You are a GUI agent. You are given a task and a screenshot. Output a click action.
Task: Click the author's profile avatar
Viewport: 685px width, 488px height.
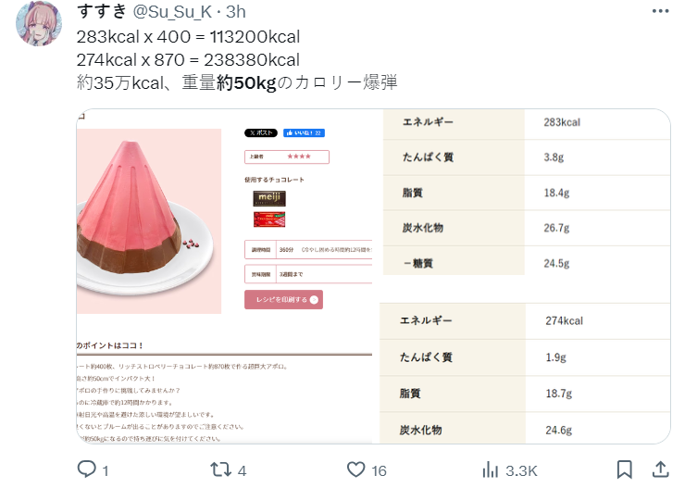(39, 23)
